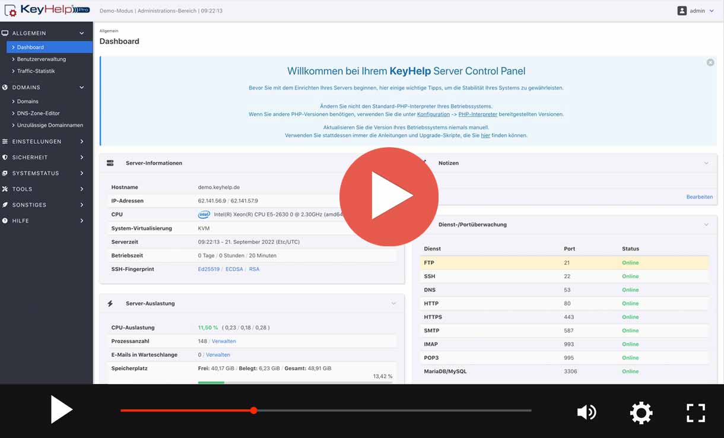
Task: Enter fullscreen with the fullscreen icon
Action: pos(696,412)
